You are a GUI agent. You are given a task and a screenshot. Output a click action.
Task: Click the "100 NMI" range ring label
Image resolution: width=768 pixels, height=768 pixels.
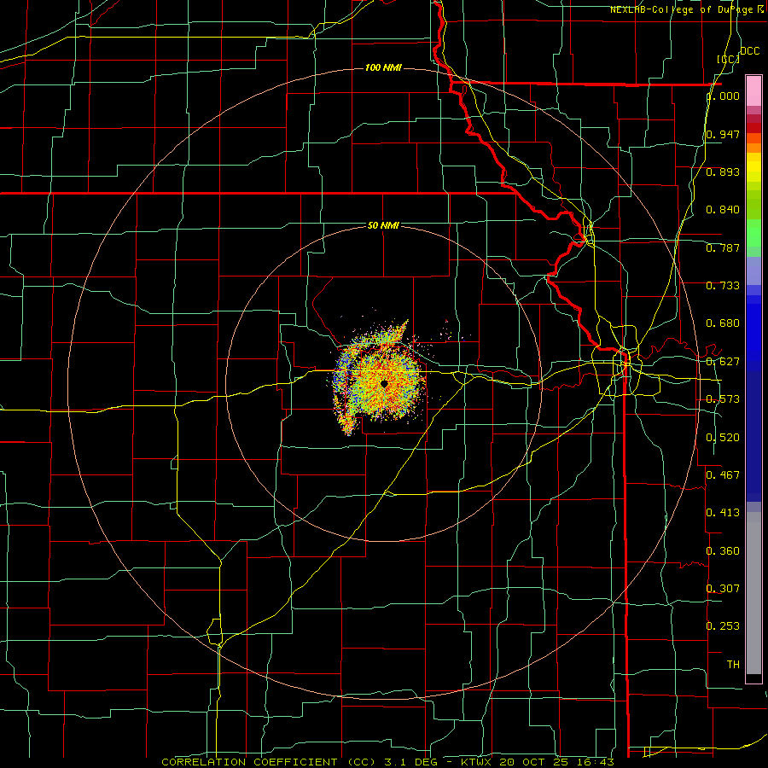pos(383,67)
